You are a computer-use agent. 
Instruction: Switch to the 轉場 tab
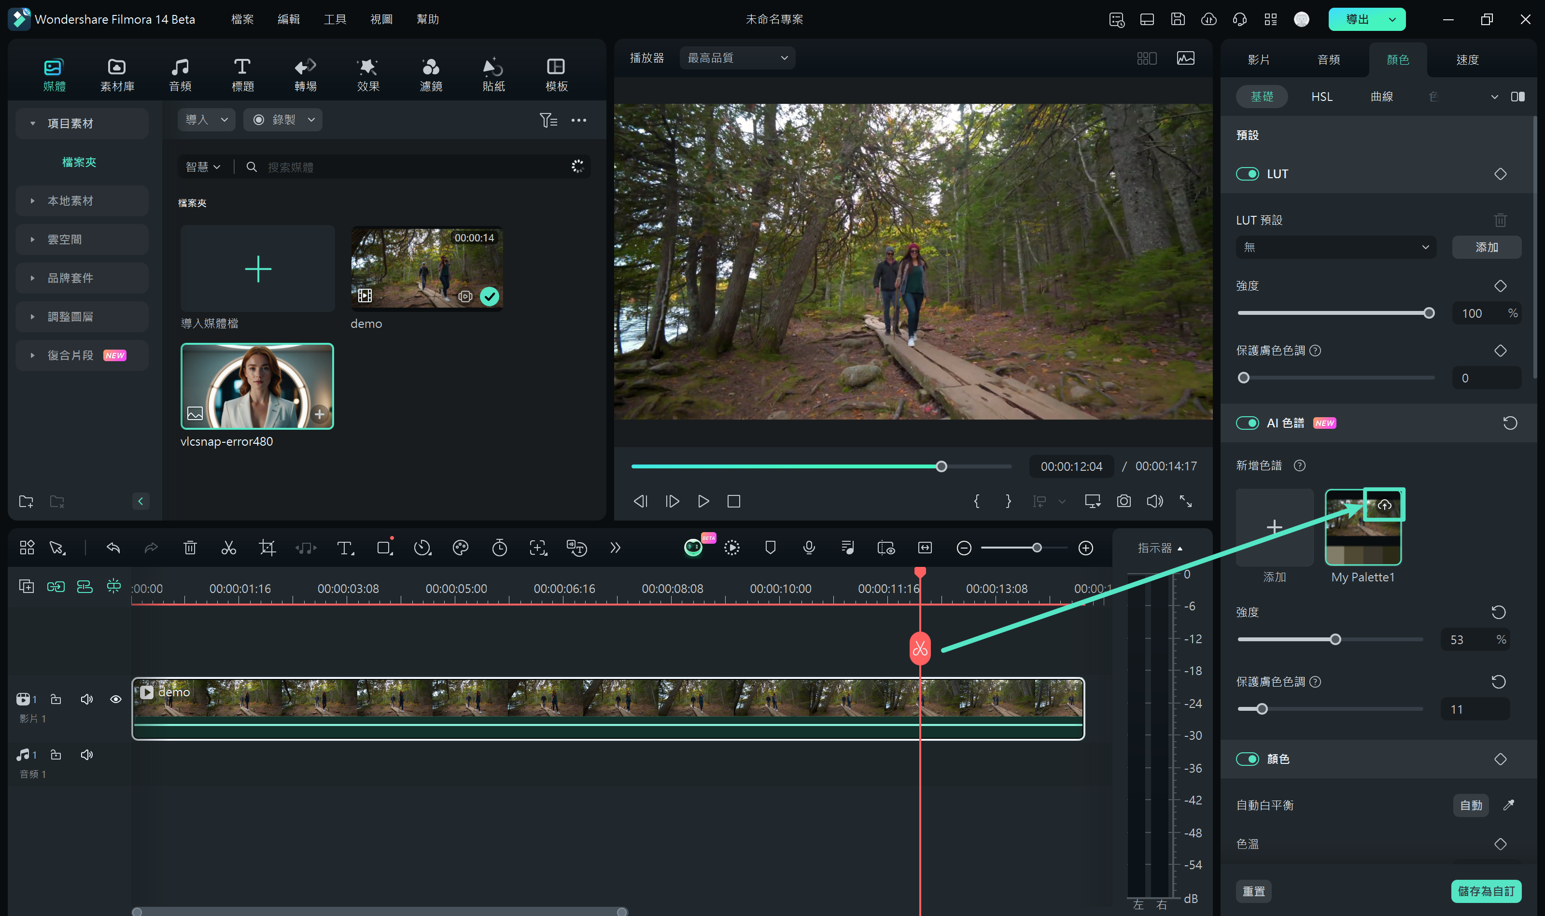pyautogui.click(x=306, y=75)
